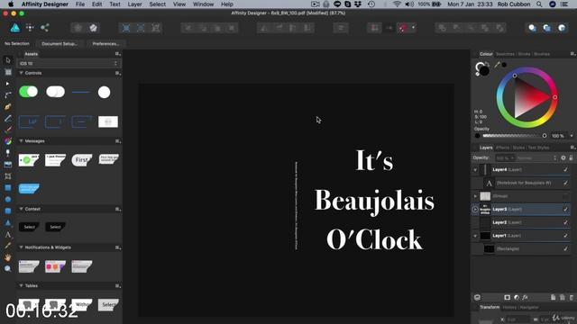Open Layer Effects (fx) in Layers panel

pos(525,297)
